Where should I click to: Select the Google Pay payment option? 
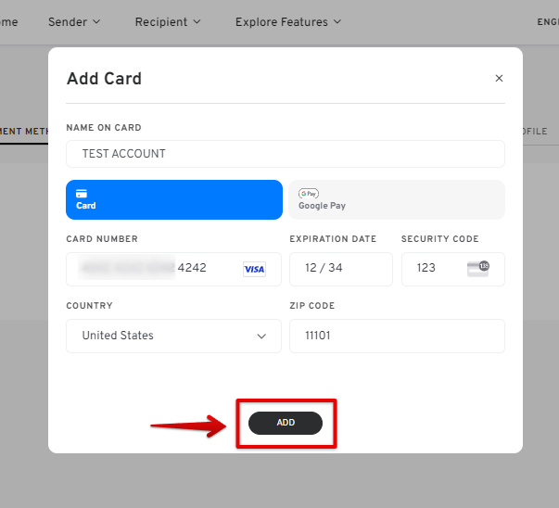(397, 199)
